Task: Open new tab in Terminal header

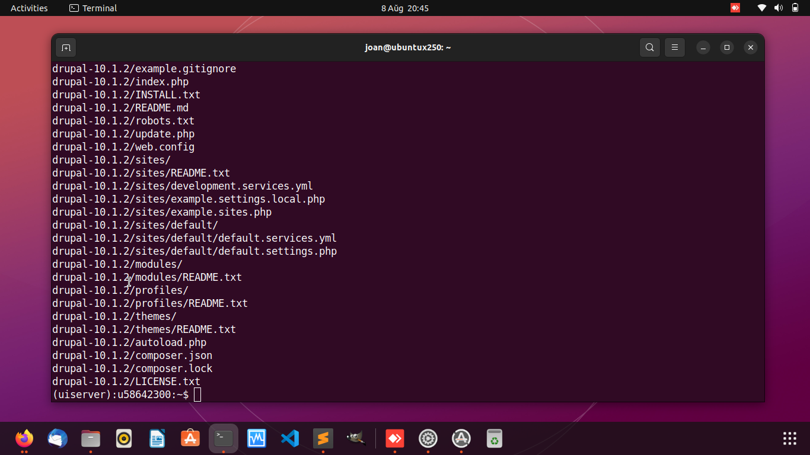Action: coord(66,47)
